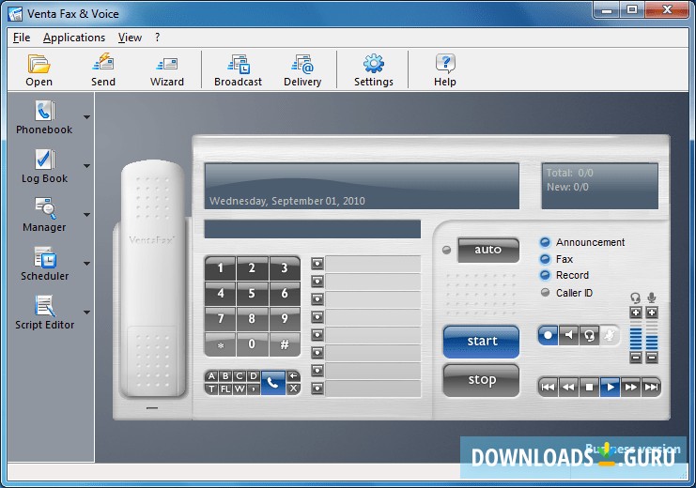
Task: Open the ? help menu
Action: [x=157, y=38]
